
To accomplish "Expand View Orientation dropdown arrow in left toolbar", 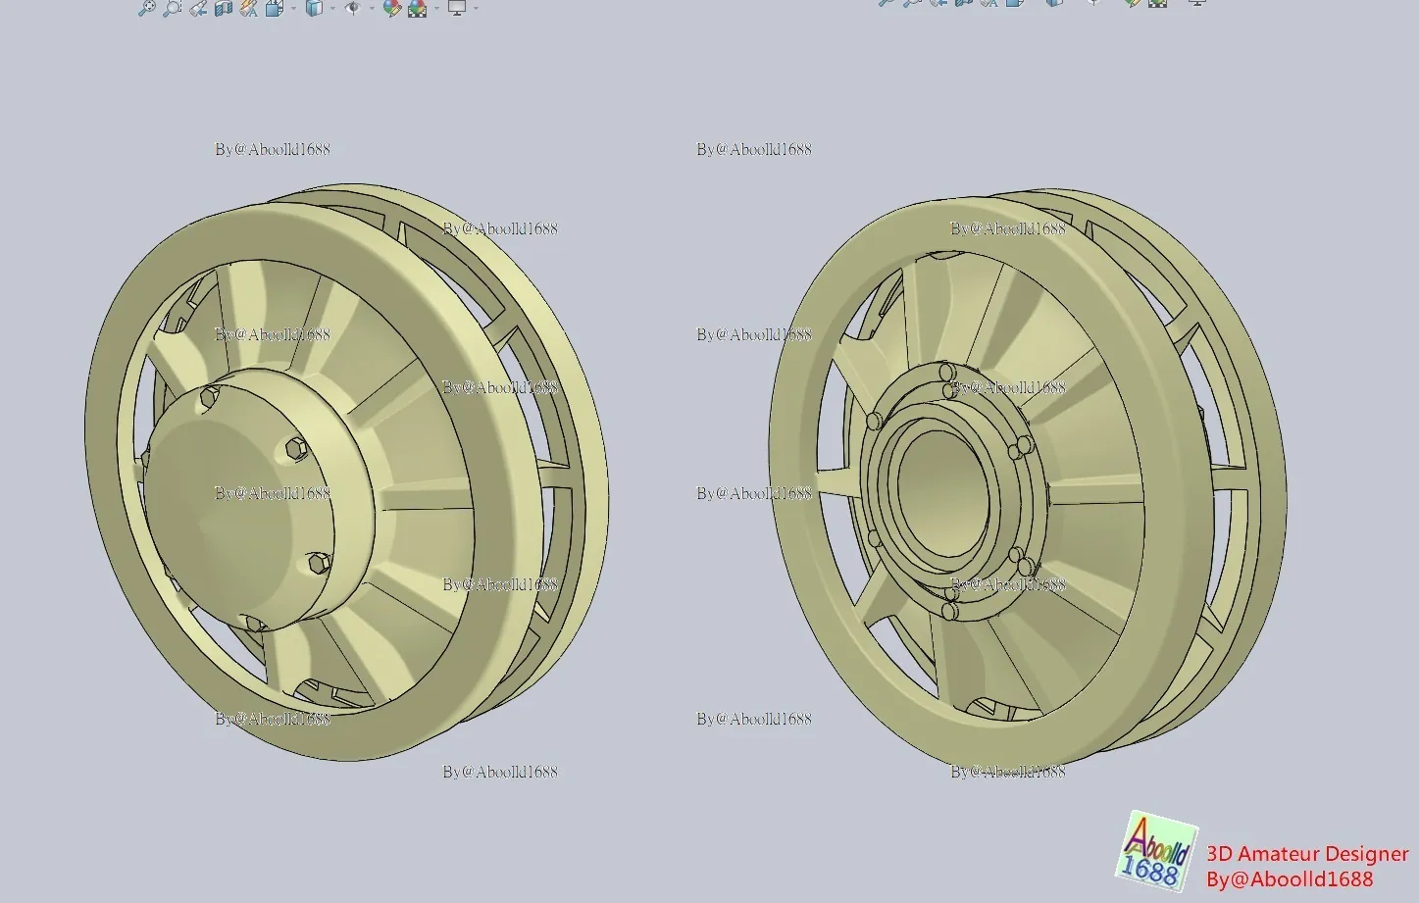I will (293, 9).
